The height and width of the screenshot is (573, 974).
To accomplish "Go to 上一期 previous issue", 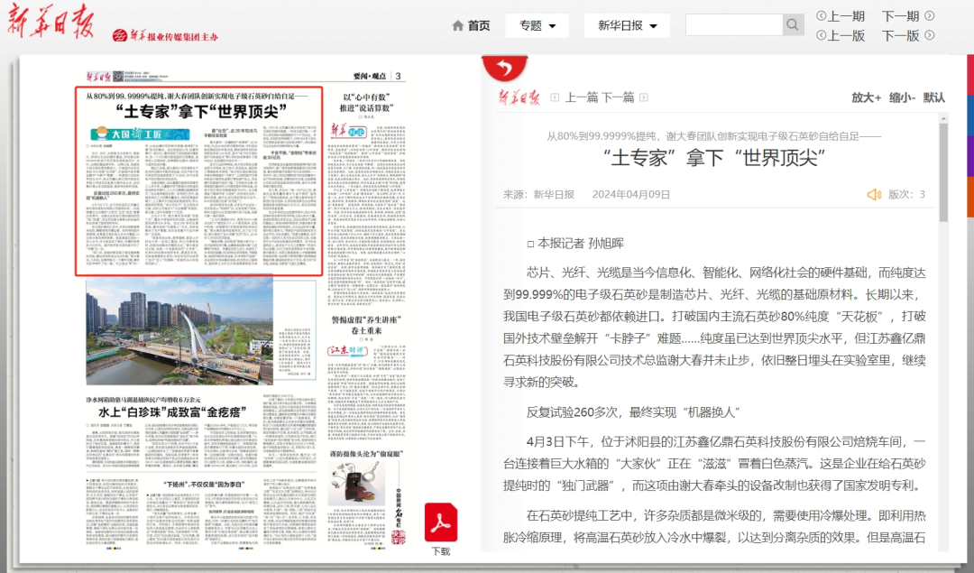I will 847,16.
